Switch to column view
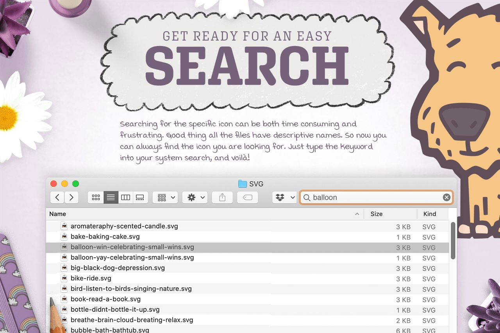 (x=126, y=198)
